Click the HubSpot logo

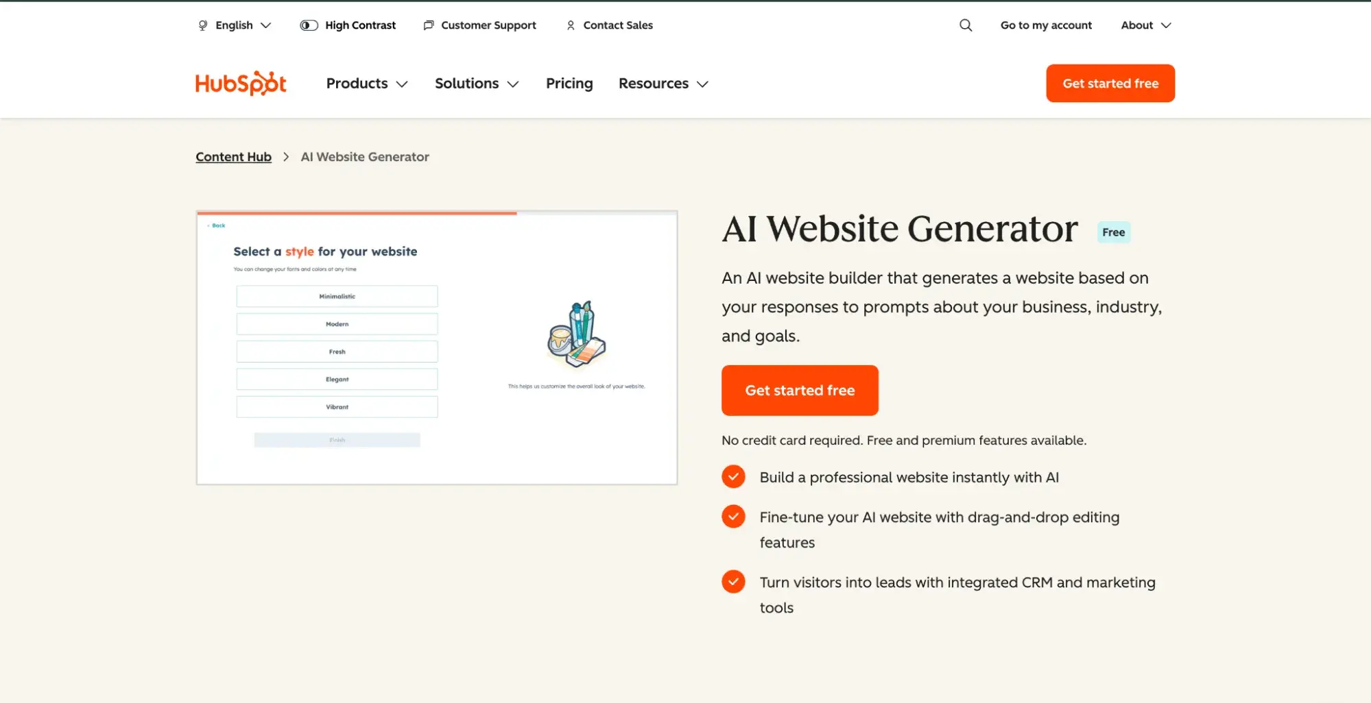(241, 84)
